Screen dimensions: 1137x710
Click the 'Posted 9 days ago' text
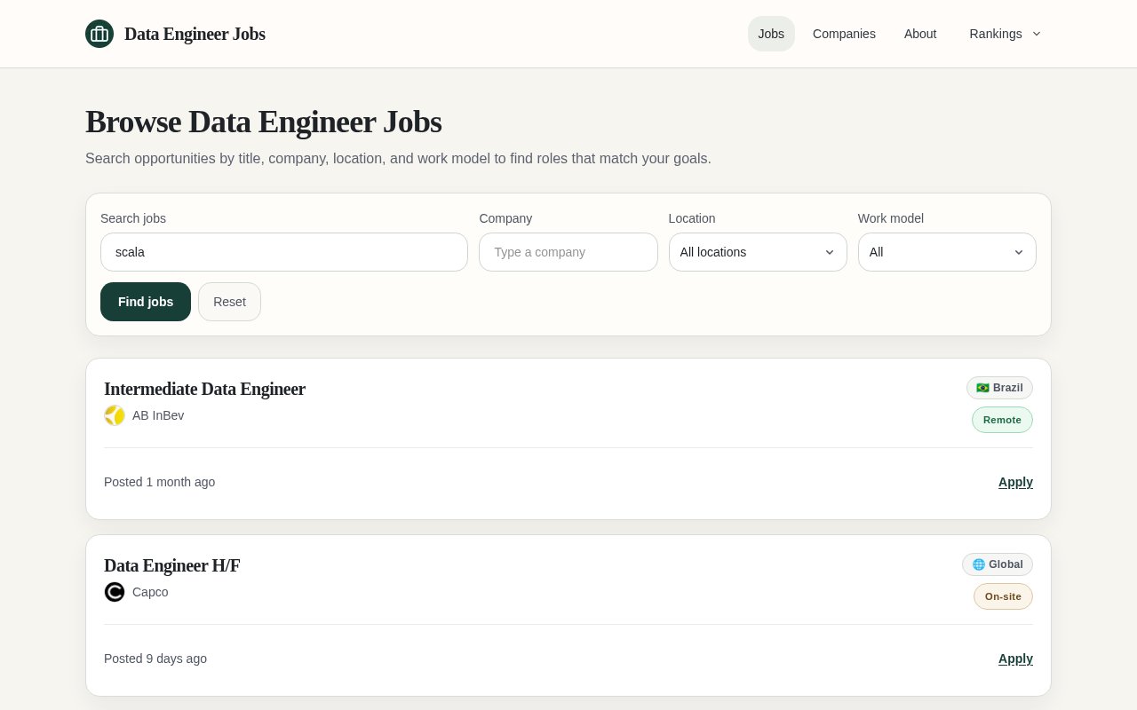click(x=155, y=659)
